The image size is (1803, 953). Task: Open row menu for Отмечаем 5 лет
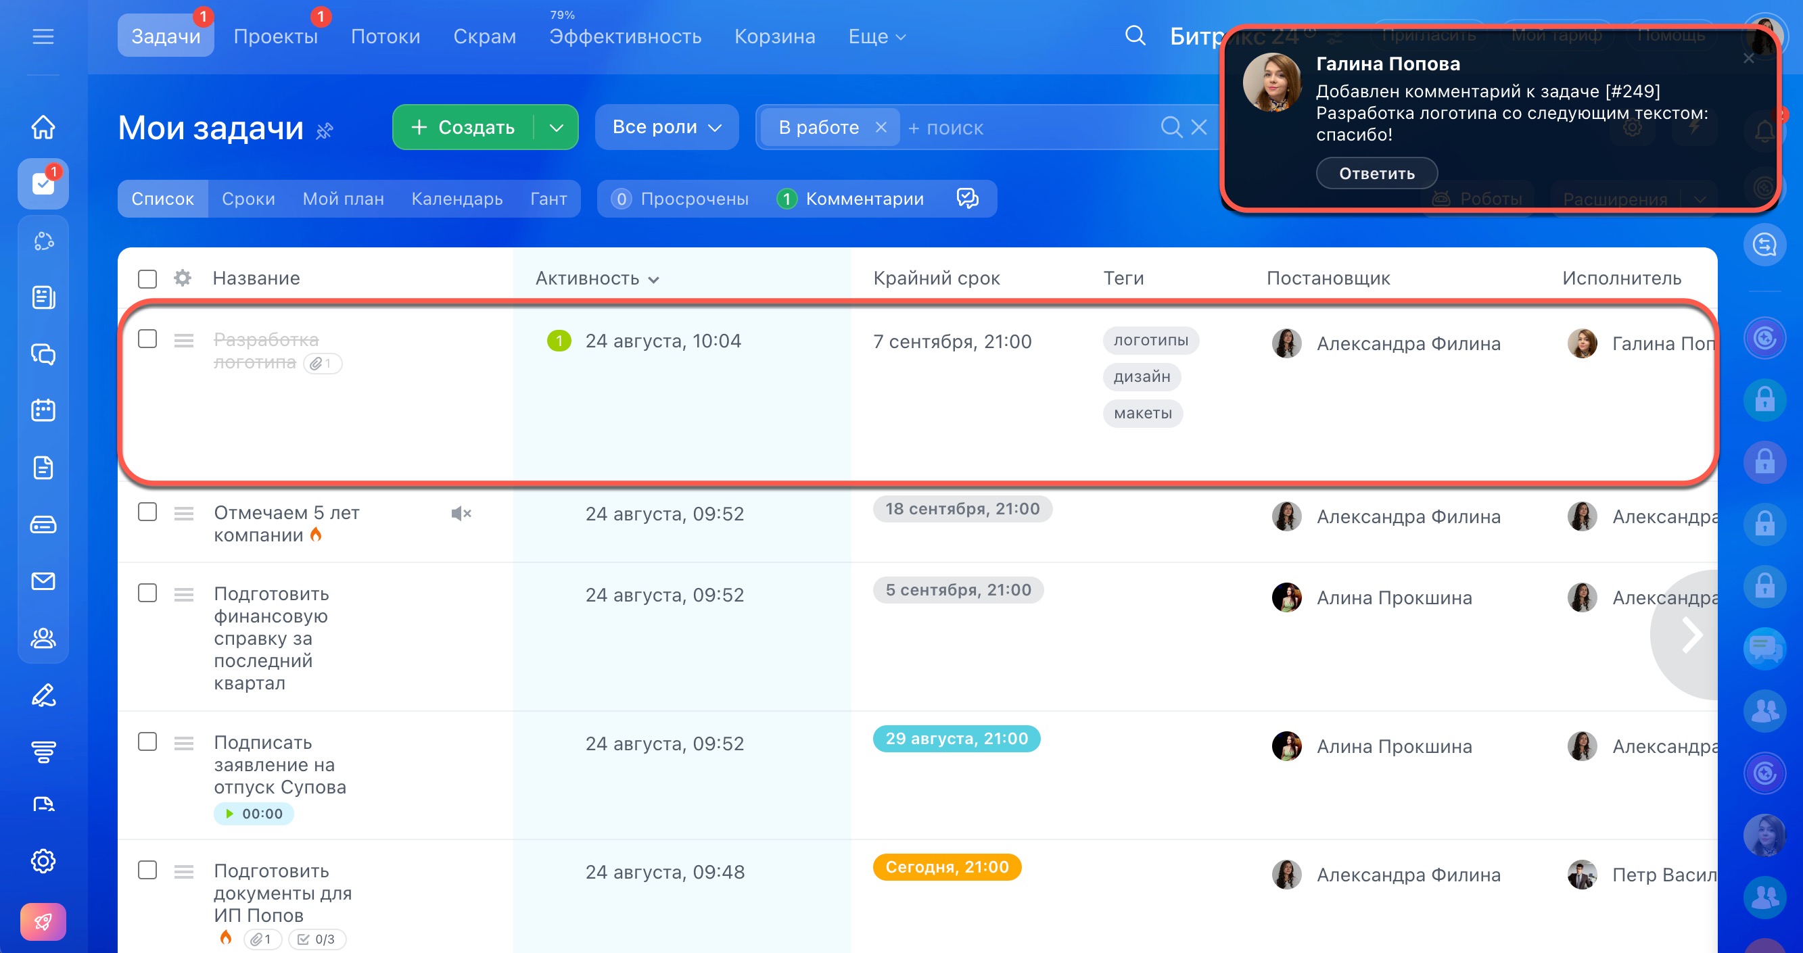click(x=184, y=514)
